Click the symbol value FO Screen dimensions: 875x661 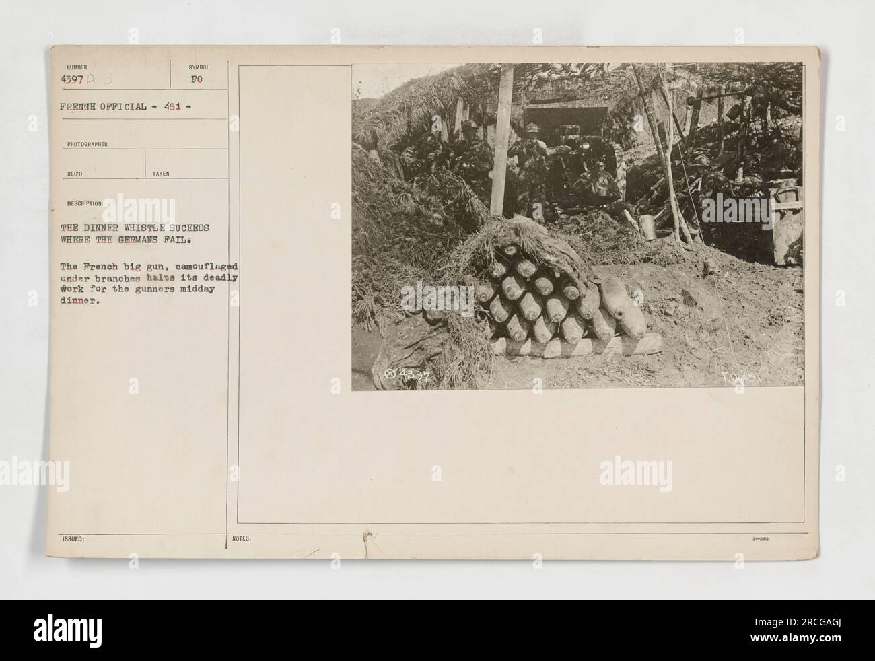(199, 79)
